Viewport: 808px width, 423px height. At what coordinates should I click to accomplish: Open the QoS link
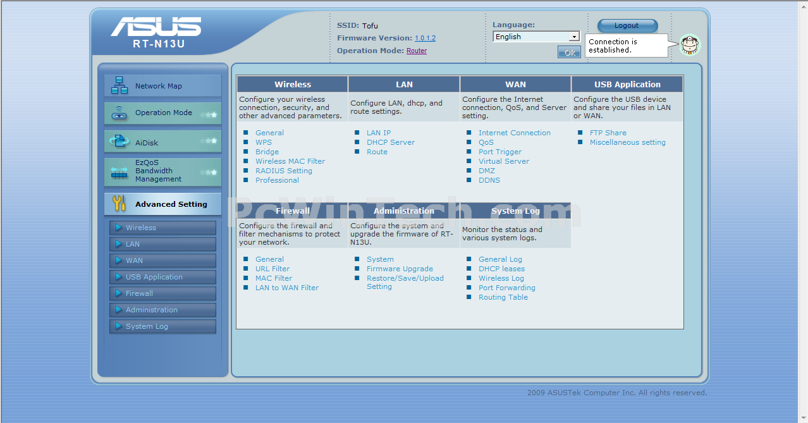[x=486, y=142]
